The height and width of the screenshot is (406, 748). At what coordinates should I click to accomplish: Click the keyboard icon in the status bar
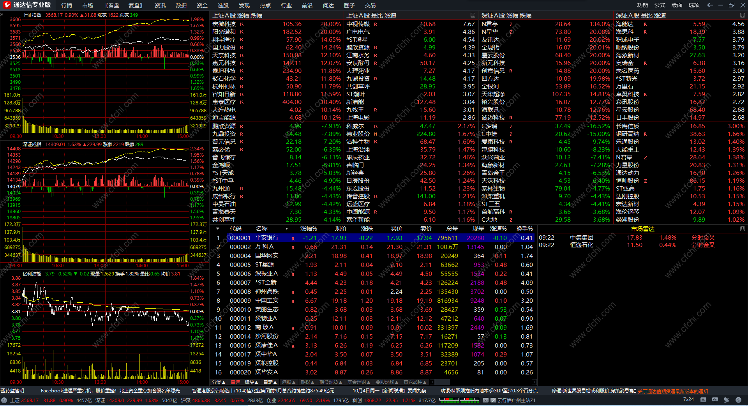[703, 400]
